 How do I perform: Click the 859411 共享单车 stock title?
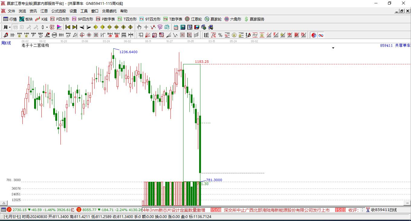(395, 46)
